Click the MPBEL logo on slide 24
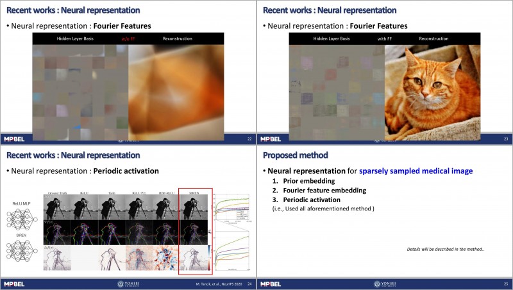513x290 pixels. pyautogui.click(x=14, y=284)
